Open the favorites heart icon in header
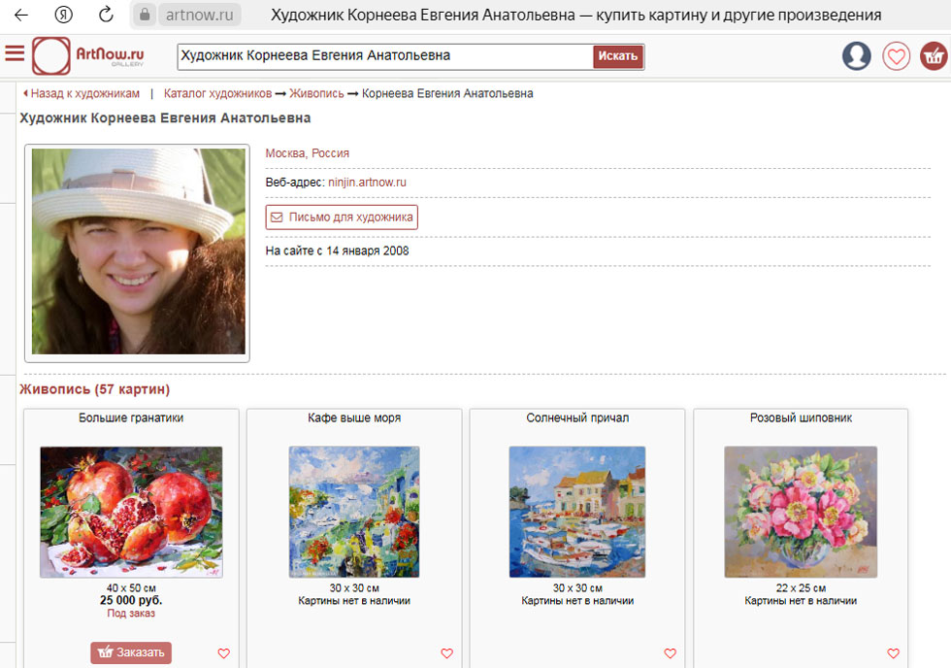 click(896, 55)
